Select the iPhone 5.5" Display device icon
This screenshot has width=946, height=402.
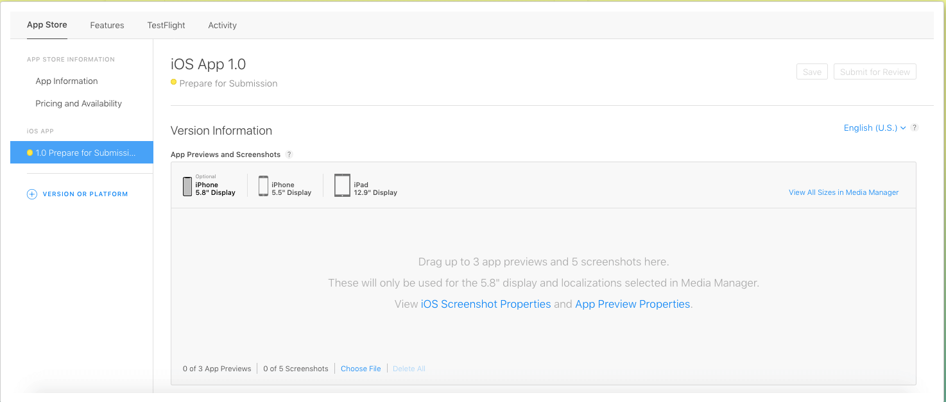coord(263,187)
